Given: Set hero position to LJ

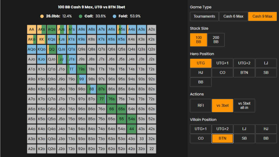Looking at the screenshot, I should point(266,63).
